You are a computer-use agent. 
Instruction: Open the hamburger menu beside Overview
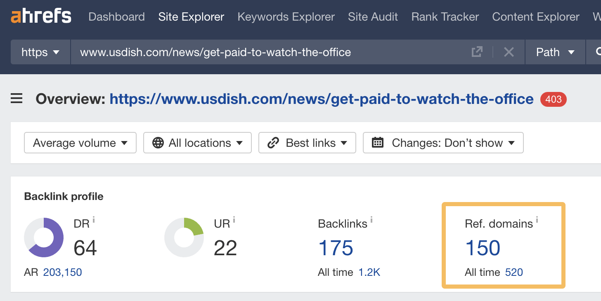point(16,99)
